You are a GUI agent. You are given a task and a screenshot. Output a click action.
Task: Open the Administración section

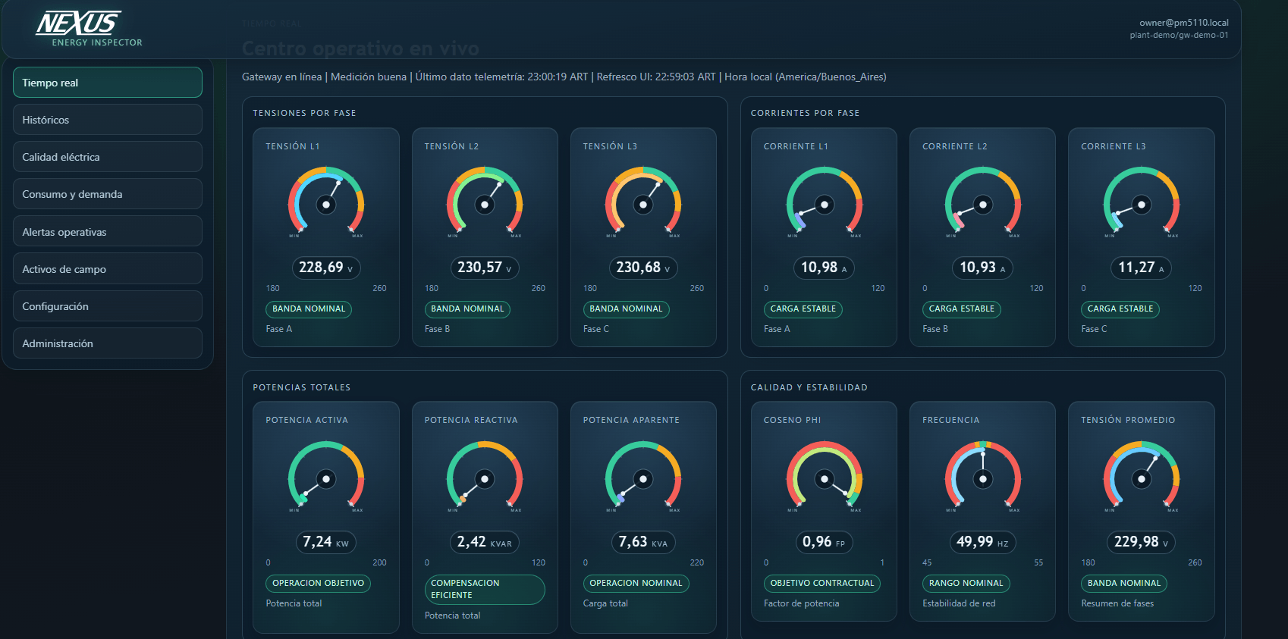tap(108, 343)
